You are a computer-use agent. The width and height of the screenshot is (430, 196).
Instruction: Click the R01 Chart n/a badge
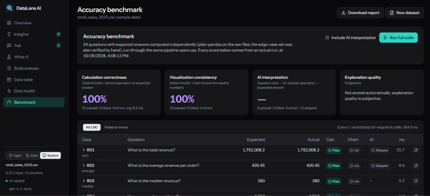[x=354, y=150]
